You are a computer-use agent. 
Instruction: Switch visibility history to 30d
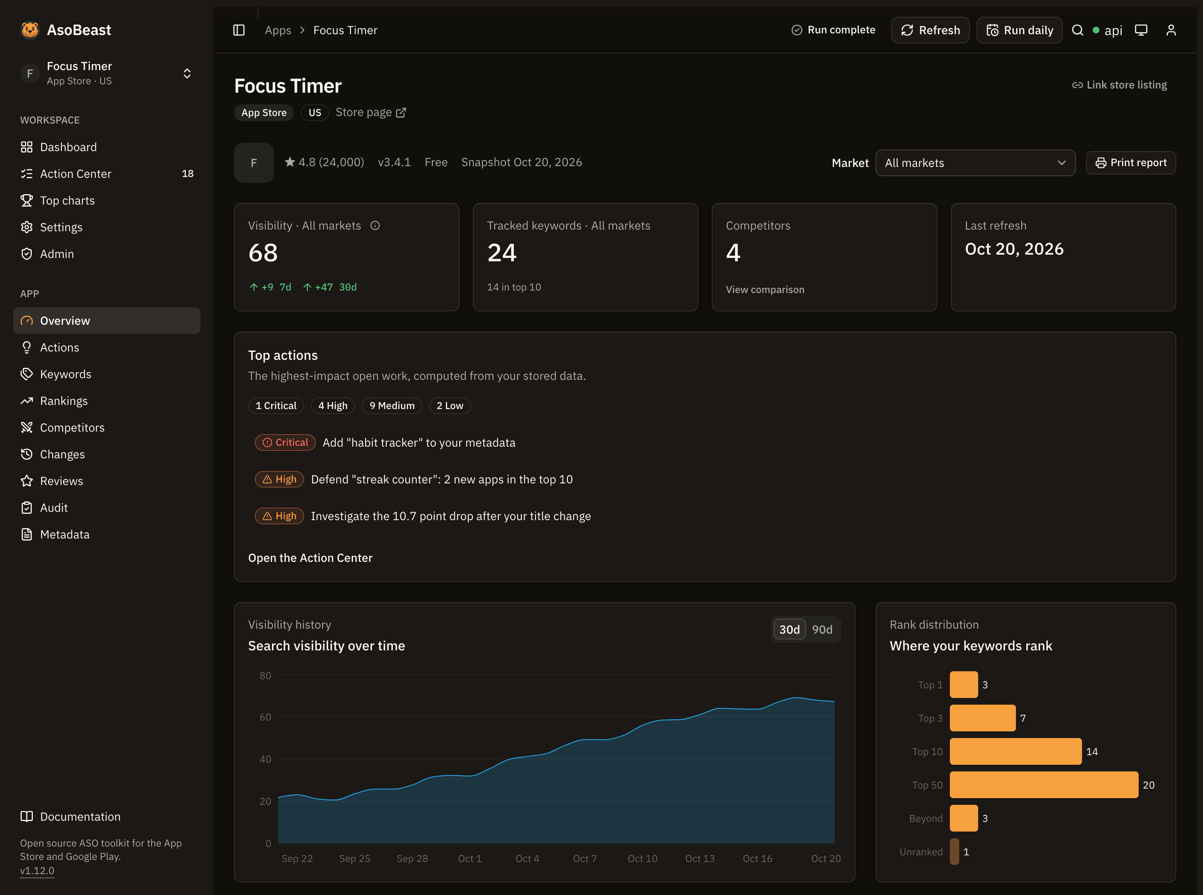click(789, 630)
